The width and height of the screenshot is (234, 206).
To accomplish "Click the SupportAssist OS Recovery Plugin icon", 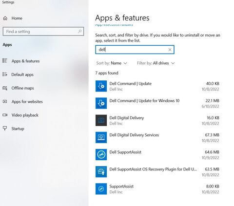I will point(101,172).
